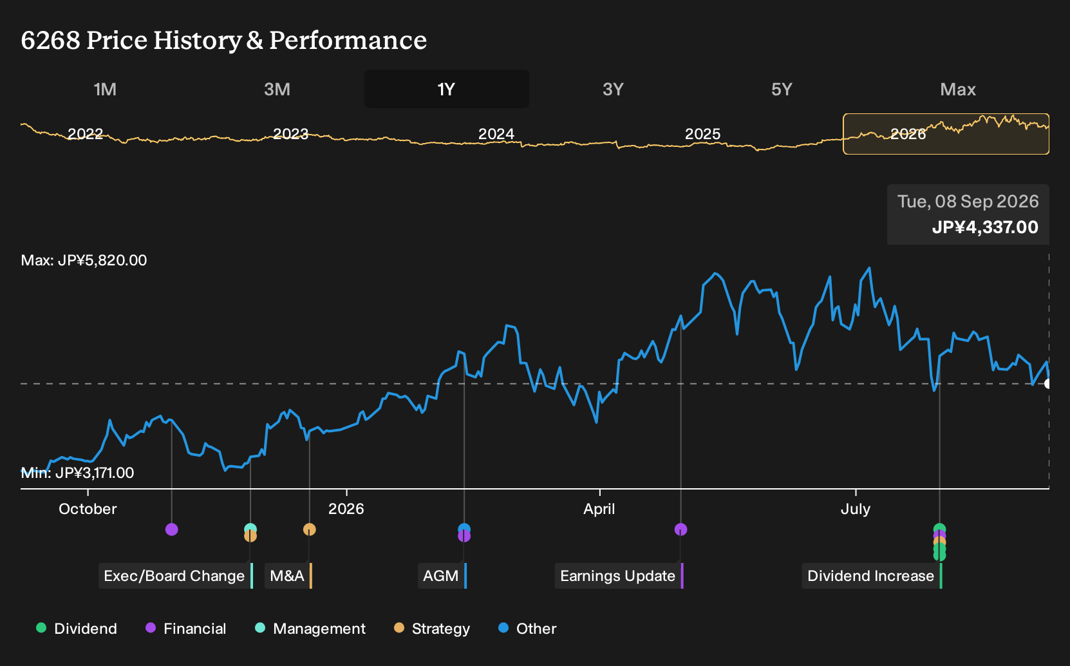Click the highlighted 2026 range selector window
This screenshot has height=666, width=1070.
point(946,134)
